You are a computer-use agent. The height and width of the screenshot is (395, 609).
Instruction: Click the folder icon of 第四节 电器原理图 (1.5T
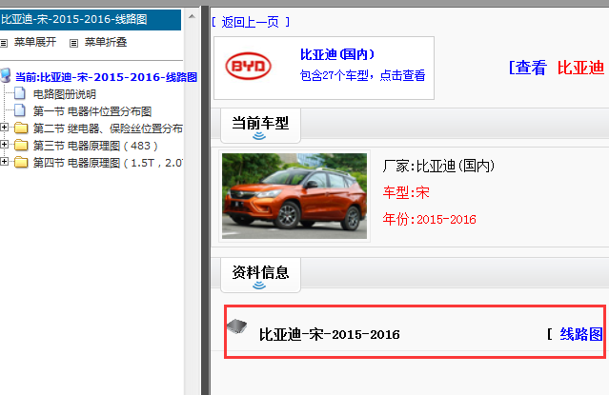(x=21, y=162)
